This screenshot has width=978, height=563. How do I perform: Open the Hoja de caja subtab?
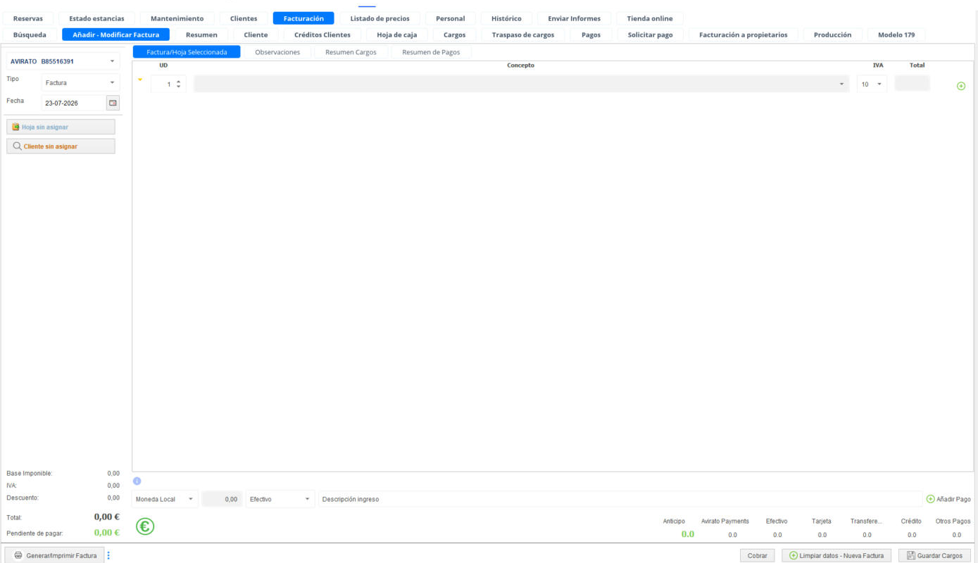tap(397, 34)
